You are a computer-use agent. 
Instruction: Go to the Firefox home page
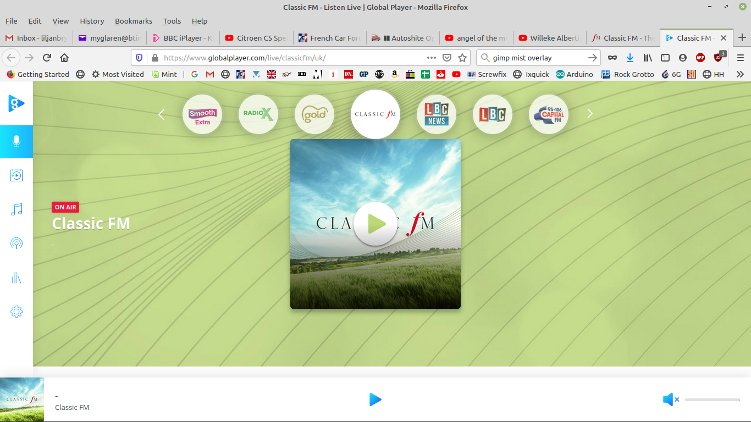tap(64, 58)
